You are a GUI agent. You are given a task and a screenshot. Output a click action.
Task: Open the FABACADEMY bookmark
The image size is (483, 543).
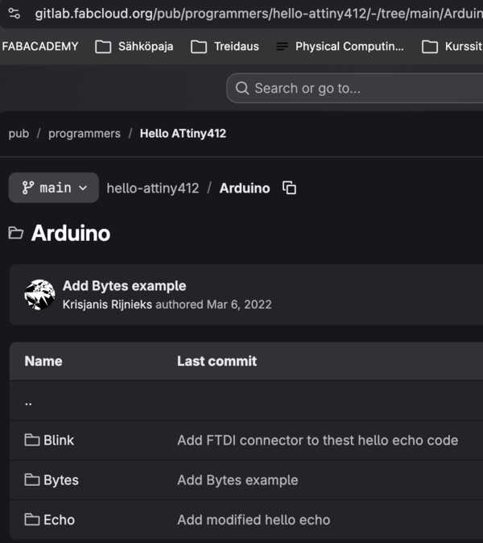coord(40,47)
